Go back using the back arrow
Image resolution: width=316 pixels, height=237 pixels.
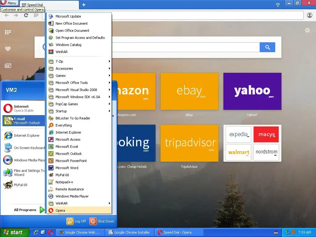[x=6, y=15]
